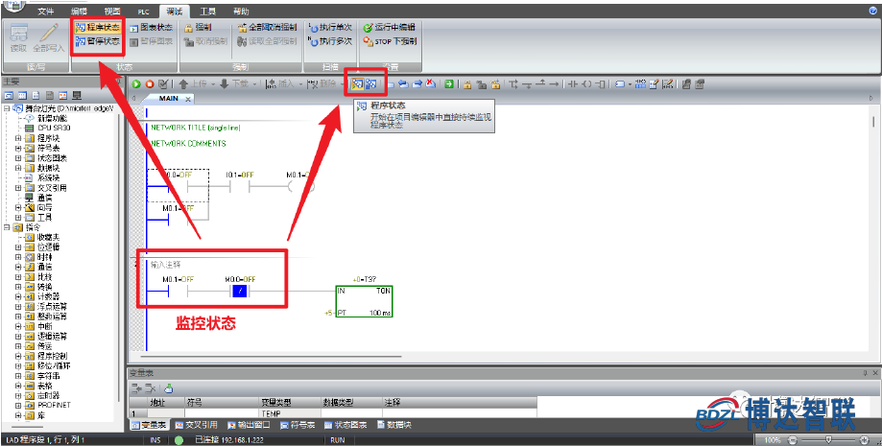Click the green arrow icon in toolbar
882x446 pixels.
449,84
